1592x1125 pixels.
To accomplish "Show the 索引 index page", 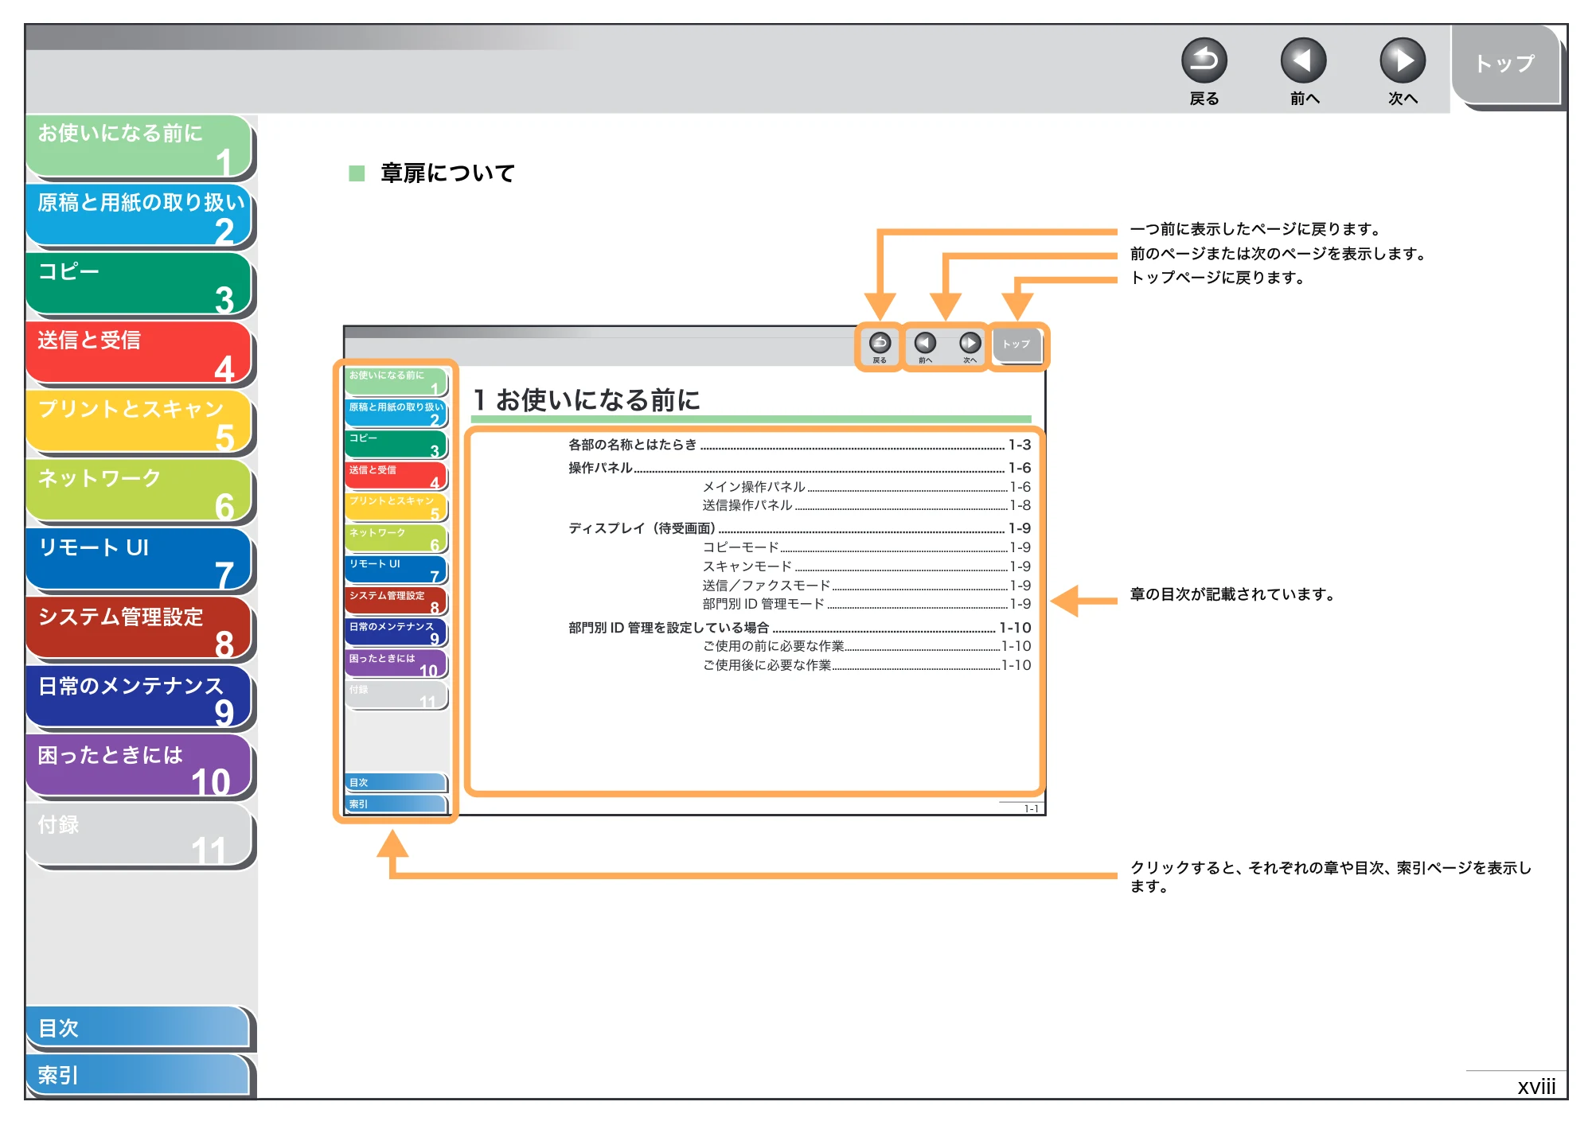I will click(138, 1075).
